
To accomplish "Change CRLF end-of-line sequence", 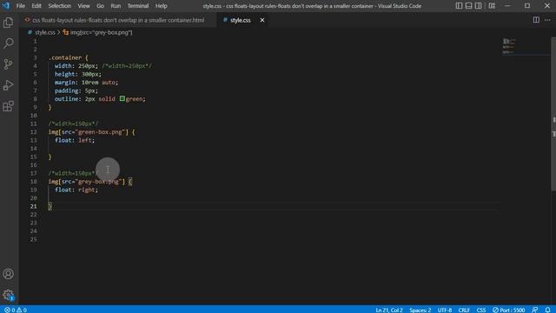I will tap(464, 310).
